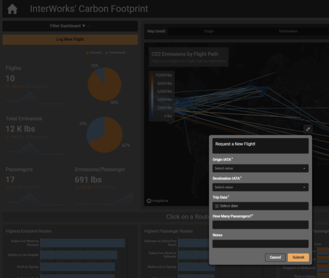Click the chevron arrow in Origin IATA field
Viewport: 329px width, 278px height.
(x=304, y=168)
